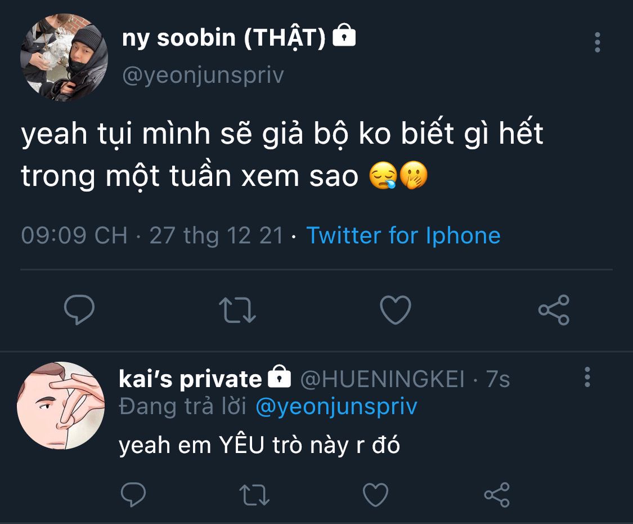Open kai's private display name
The width and height of the screenshot is (633, 524).
(x=191, y=379)
